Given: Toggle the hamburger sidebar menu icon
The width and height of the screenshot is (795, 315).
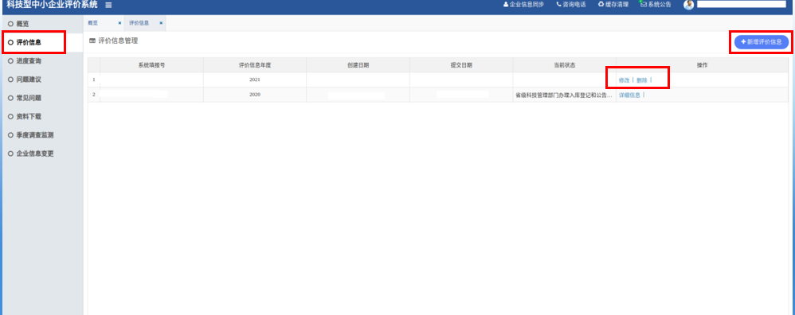Looking at the screenshot, I should 108,5.
